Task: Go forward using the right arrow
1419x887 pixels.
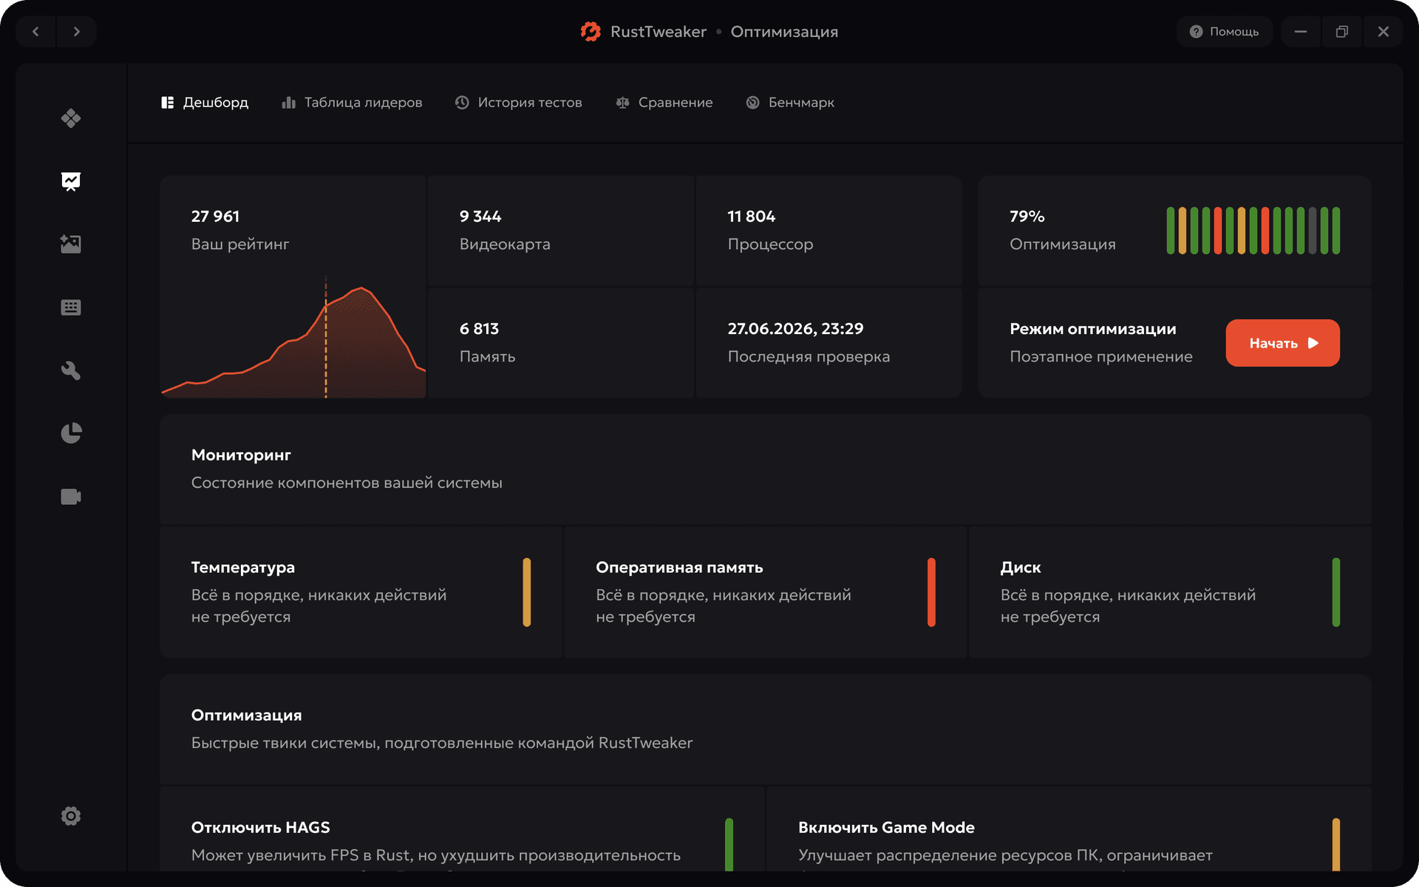Action: (77, 32)
